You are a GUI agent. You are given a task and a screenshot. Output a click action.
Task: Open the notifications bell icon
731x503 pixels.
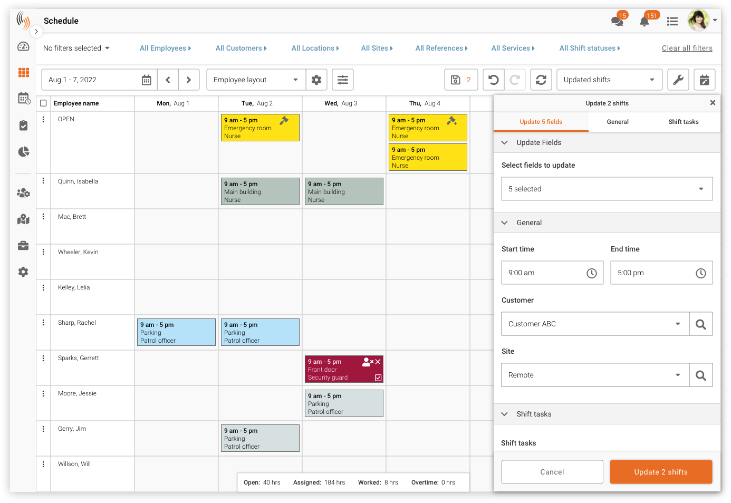pyautogui.click(x=644, y=21)
